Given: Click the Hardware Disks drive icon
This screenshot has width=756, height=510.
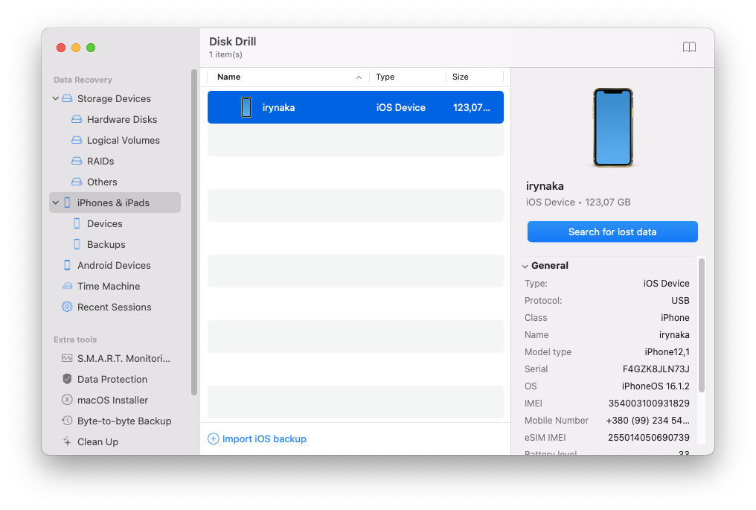Looking at the screenshot, I should point(77,119).
